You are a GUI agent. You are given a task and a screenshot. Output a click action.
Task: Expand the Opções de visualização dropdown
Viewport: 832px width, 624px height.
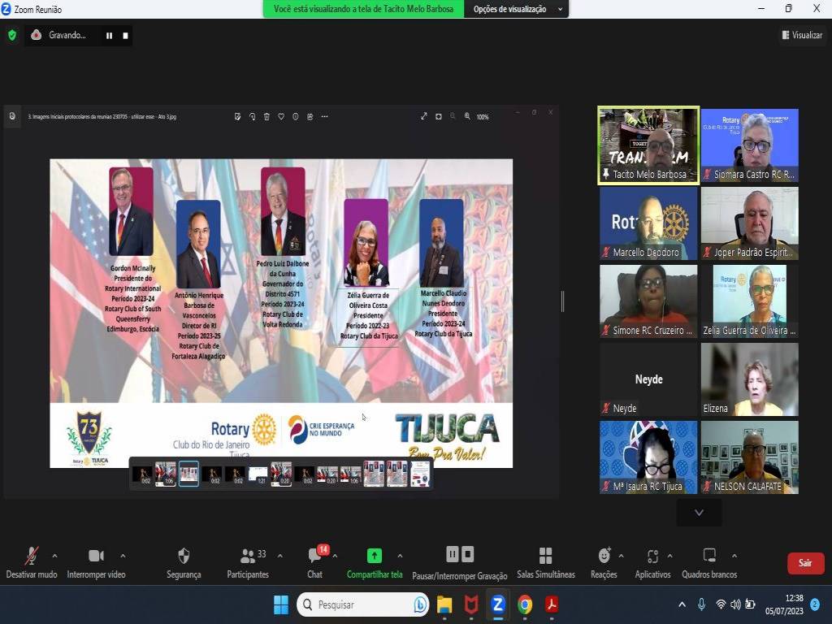pyautogui.click(x=517, y=9)
